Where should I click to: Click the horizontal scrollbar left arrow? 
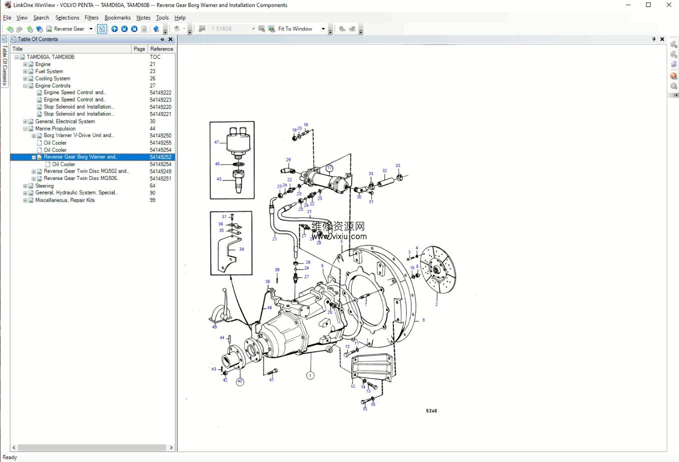(x=14, y=448)
